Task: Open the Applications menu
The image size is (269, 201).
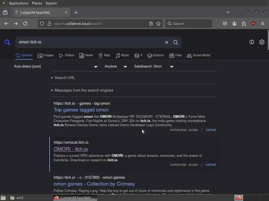Action: [x=19, y=3]
